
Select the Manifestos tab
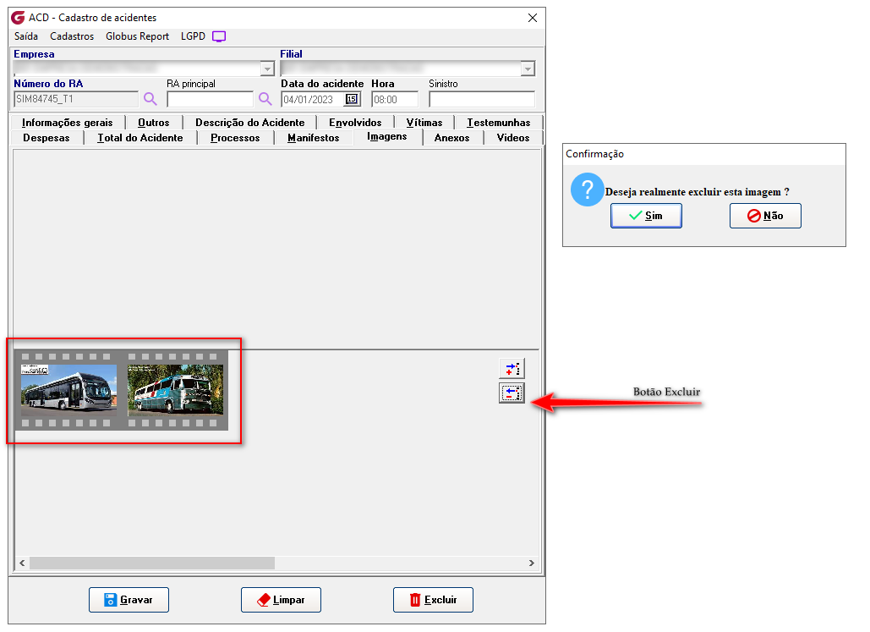[314, 138]
